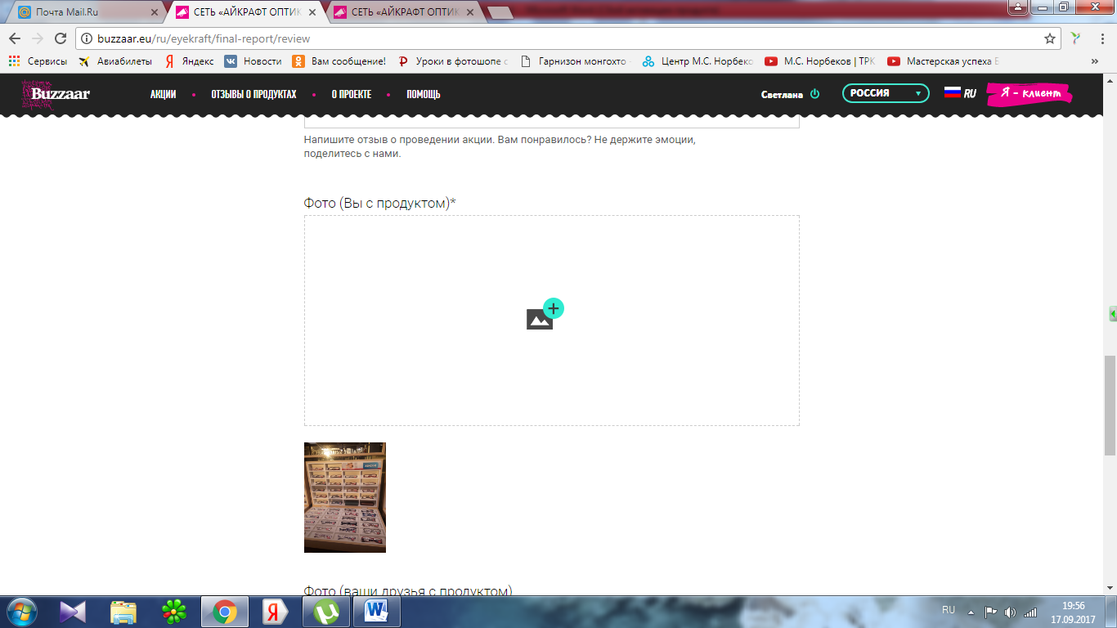Click the pink Я - клиент button
1117x628 pixels.
[1029, 94]
